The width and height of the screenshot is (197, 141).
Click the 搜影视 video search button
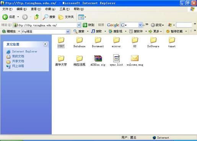[116, 31]
